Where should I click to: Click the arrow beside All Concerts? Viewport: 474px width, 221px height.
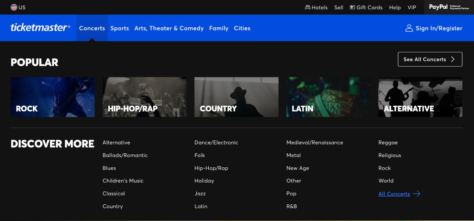pos(417,194)
